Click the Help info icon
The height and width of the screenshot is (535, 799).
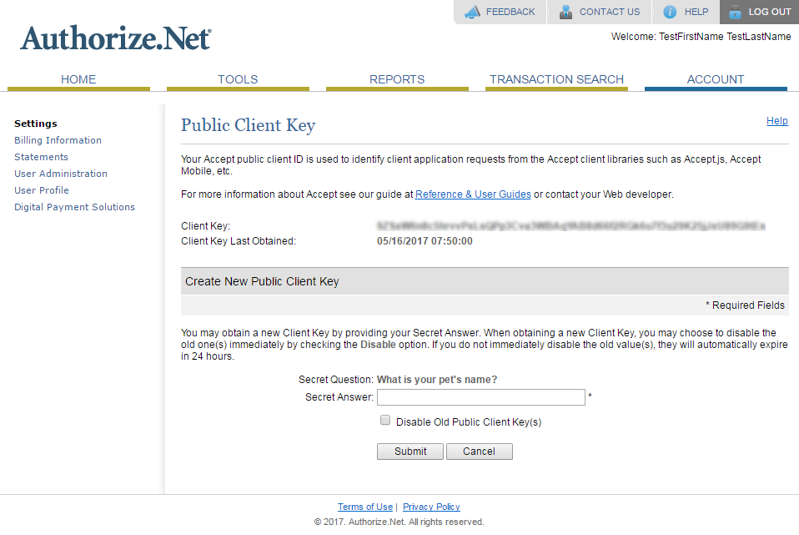coord(670,12)
